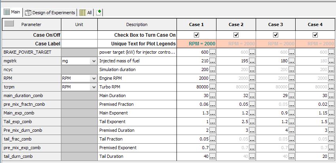This screenshot has width=336, height=163.
Task: Toggle the Case 2 on/off checkbox
Action: click(236, 35)
